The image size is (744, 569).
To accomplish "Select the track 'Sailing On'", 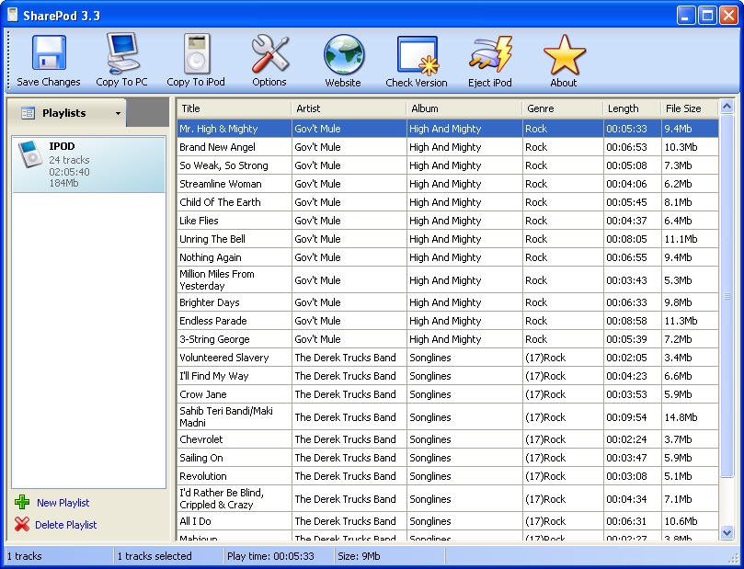I will (448, 458).
